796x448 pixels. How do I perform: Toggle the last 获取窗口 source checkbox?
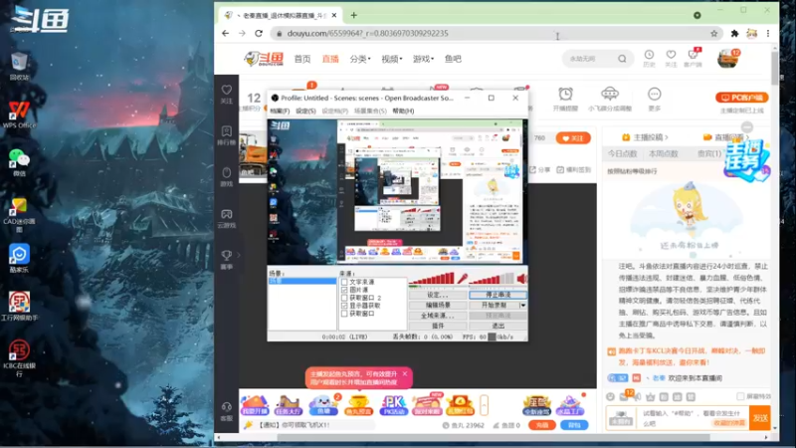[x=344, y=314]
